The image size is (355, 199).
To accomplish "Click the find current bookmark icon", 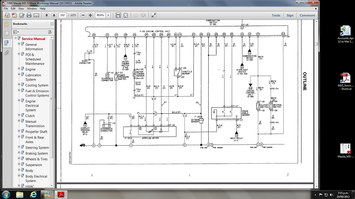I will (50, 32).
